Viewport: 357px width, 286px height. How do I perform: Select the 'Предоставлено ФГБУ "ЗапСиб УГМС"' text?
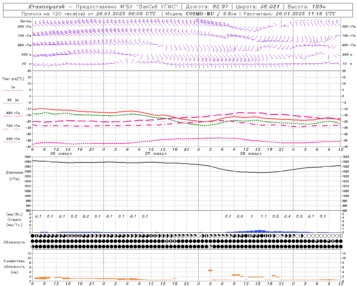tap(127, 7)
